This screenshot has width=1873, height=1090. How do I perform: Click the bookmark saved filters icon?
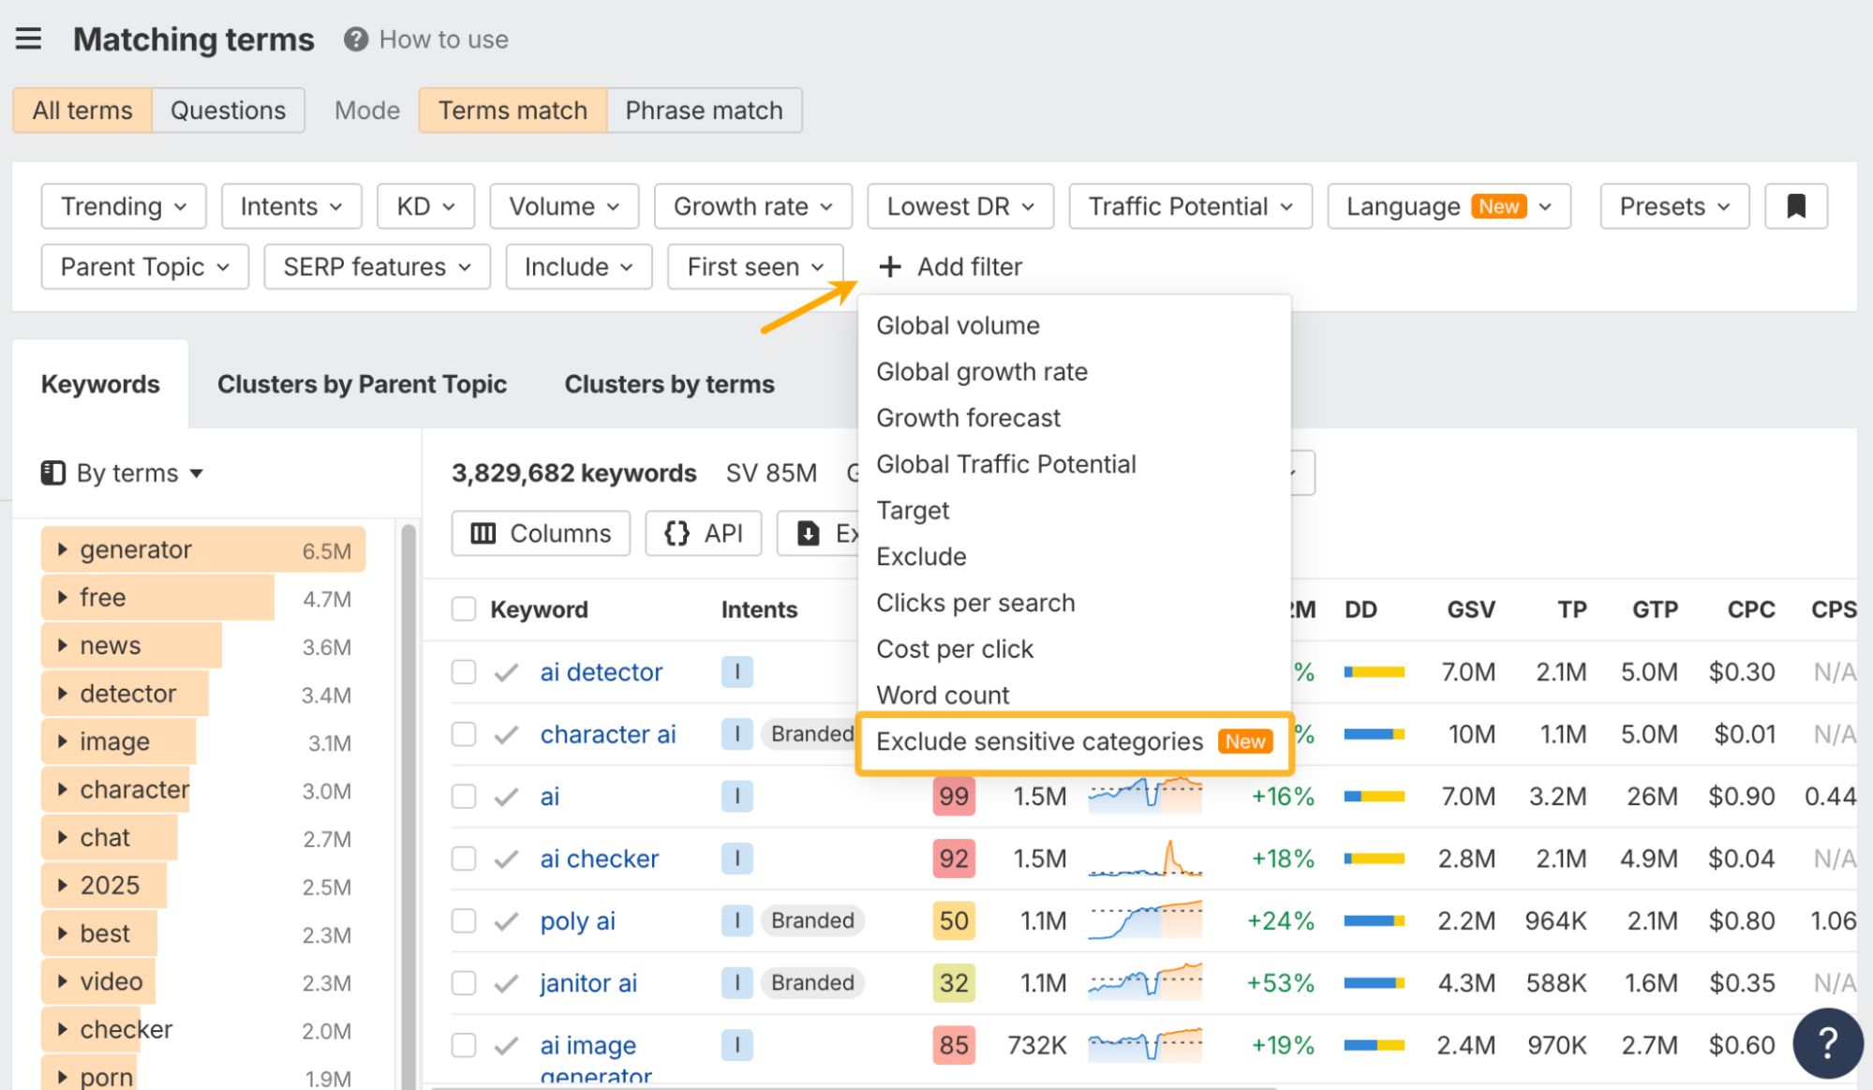(x=1795, y=206)
